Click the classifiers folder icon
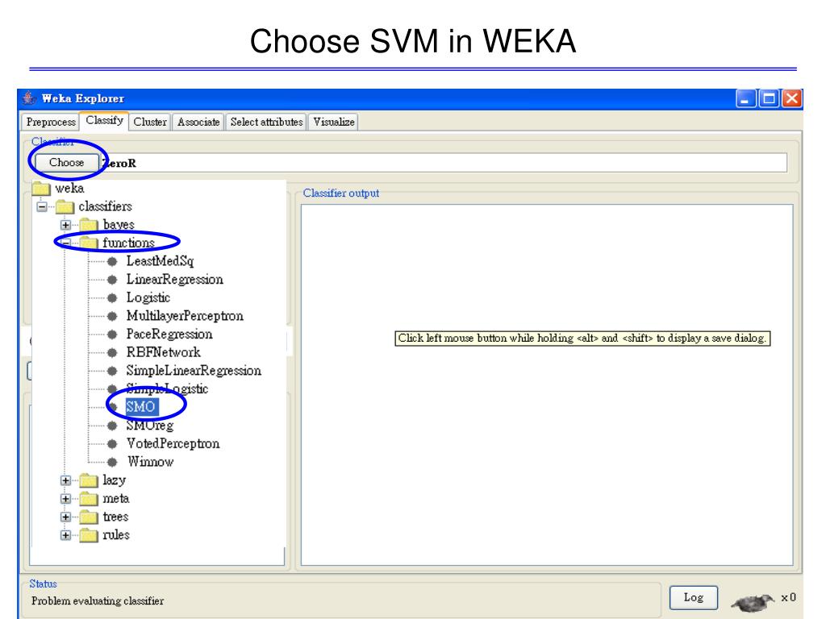This screenshot has width=826, height=619. [65, 206]
